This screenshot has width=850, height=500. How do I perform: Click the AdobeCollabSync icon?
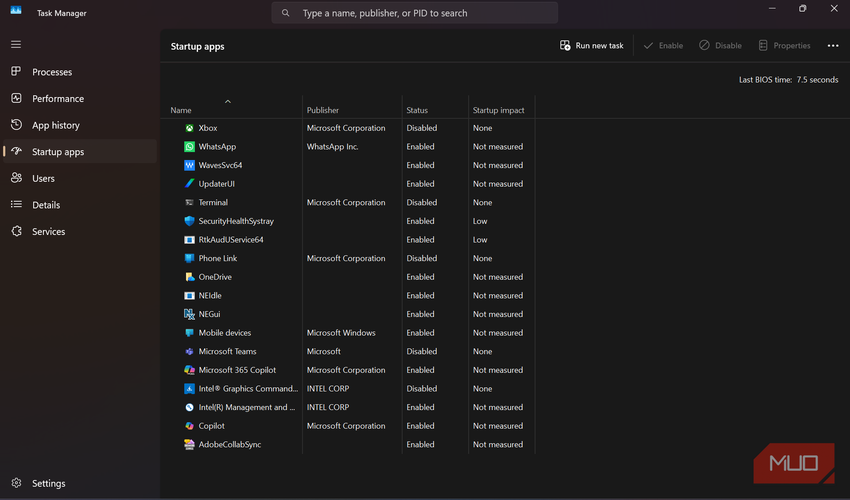pos(189,445)
